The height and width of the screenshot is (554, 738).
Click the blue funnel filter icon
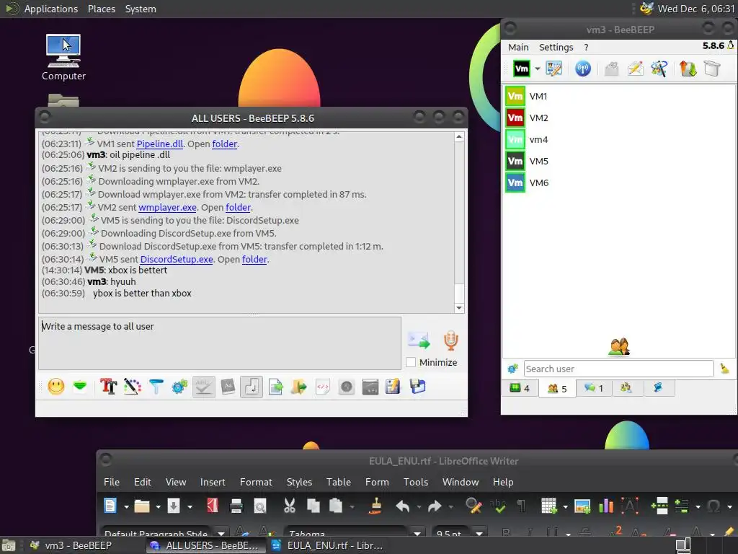[x=156, y=387]
